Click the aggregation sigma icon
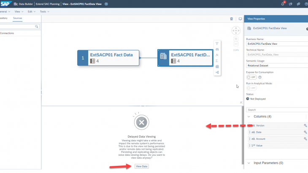The width and height of the screenshot is (308, 173). coord(217,61)
